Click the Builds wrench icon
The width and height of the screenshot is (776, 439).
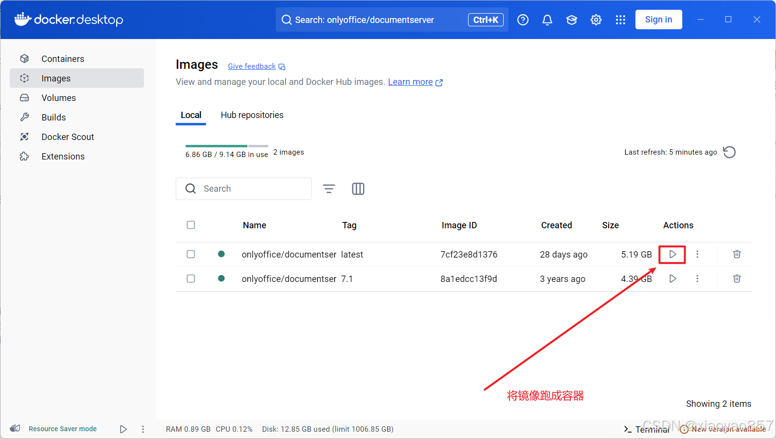(x=24, y=117)
